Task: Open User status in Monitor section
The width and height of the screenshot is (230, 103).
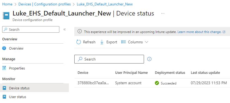Action: coord(18,97)
